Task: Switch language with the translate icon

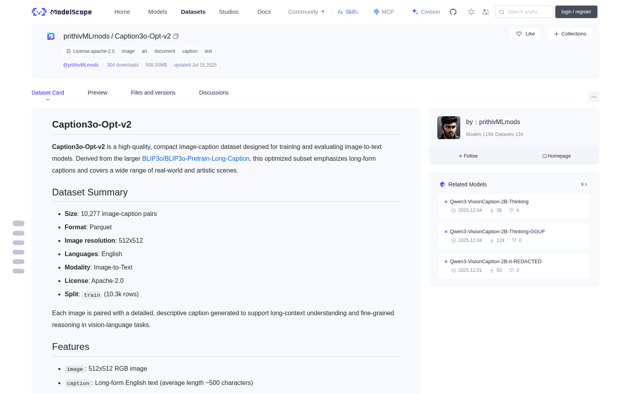Action: pyautogui.click(x=486, y=12)
